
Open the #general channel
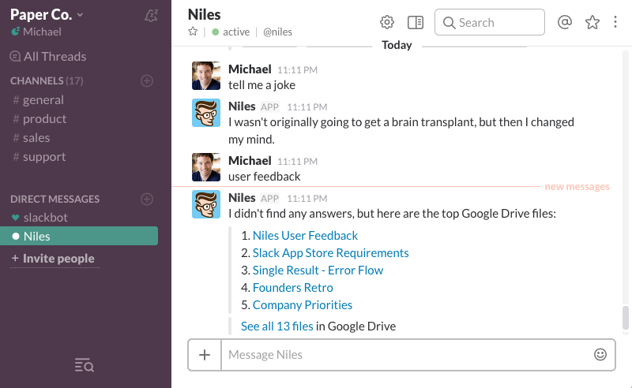click(38, 100)
